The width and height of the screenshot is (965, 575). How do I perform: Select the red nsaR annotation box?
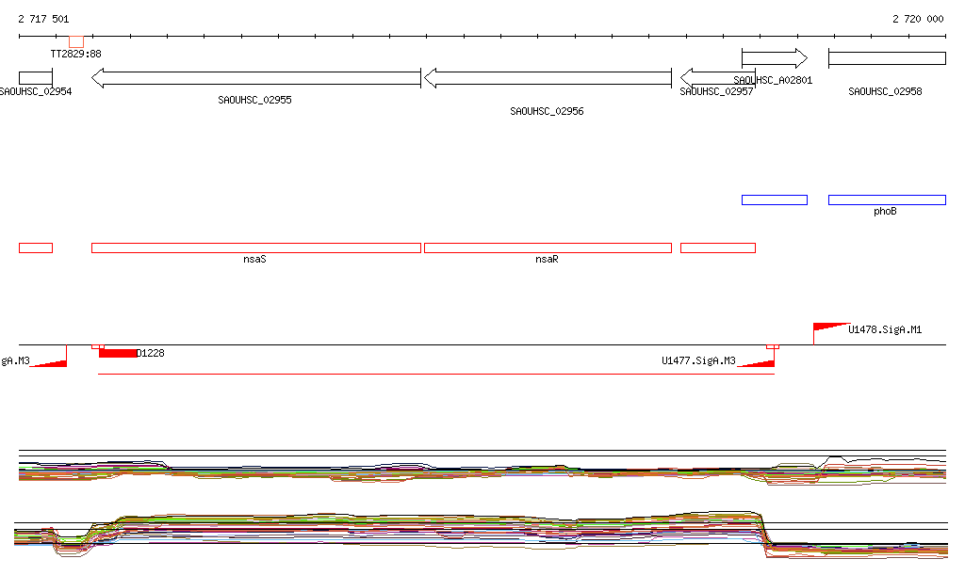click(548, 248)
